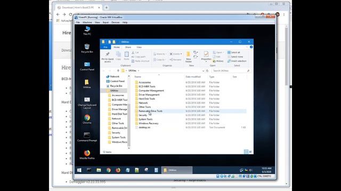Image resolution: width=341 pixels, height=191 pixels.
Task: Switch to Share ribbon tab
Action: point(128,47)
